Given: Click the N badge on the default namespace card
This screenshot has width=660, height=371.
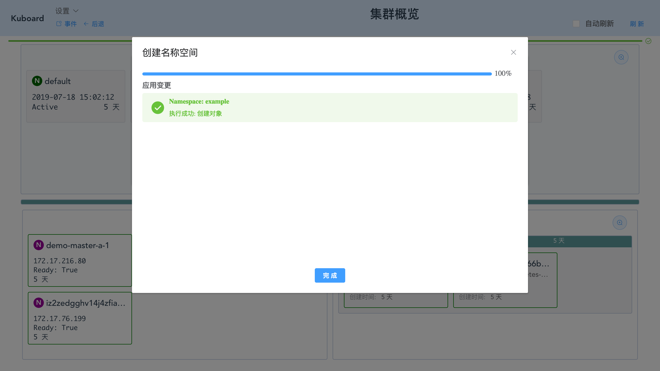Looking at the screenshot, I should point(37,81).
